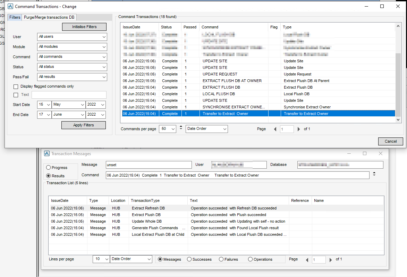Click stepper next to Commands per page
Viewport: 407px width, 277px height.
pos(181,127)
